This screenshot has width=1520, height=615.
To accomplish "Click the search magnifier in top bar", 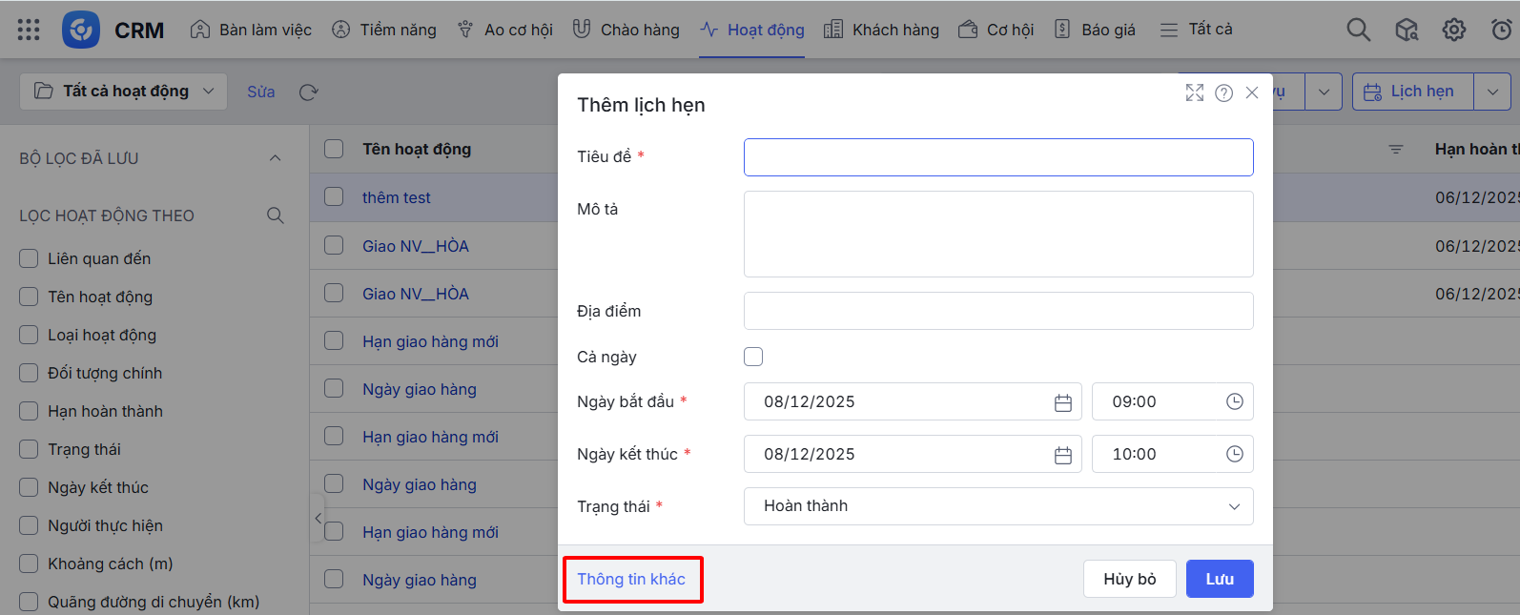I will [1358, 30].
